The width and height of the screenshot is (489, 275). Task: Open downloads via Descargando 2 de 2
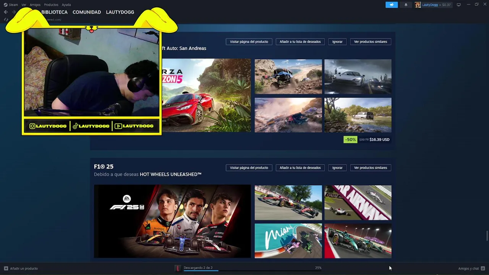[198, 268]
